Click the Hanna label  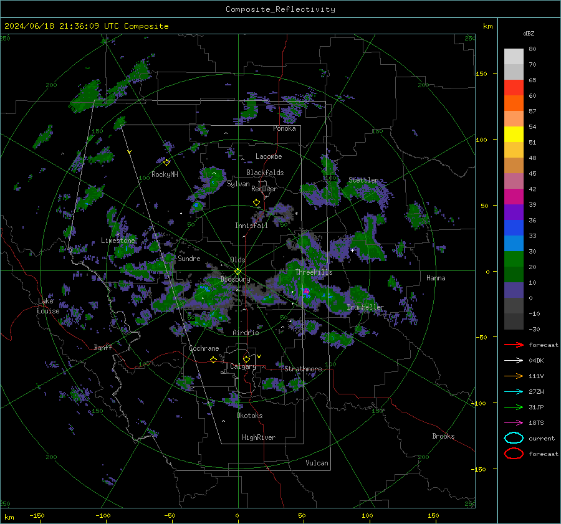(x=436, y=278)
